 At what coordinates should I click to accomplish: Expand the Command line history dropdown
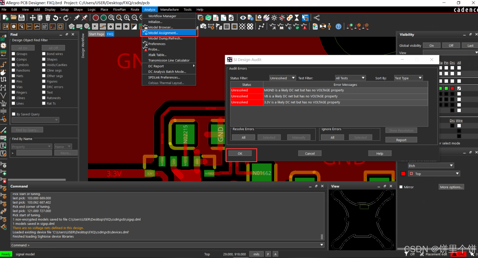[x=322, y=245]
